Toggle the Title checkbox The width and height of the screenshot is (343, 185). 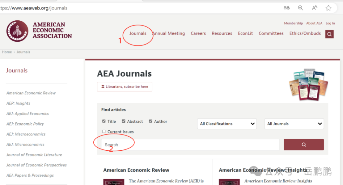[104, 121]
